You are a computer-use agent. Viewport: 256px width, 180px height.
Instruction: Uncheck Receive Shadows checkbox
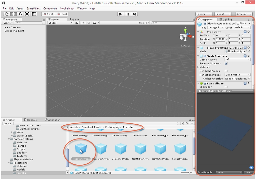(x=226, y=63)
